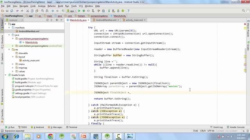Close the MainActivity.java tab
This screenshot has height=140, width=250.
click(x=88, y=20)
